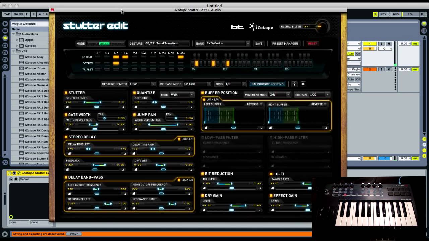Toggle the QUANTIZE module on/off
Image resolution: width=429 pixels, height=241 pixels.
point(134,93)
